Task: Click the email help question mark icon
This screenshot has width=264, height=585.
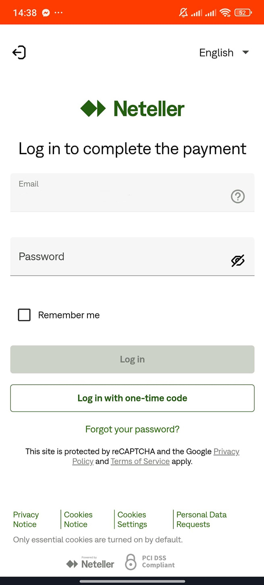Action: (238, 196)
